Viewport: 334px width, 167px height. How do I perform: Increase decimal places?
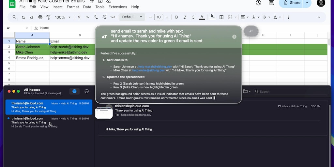coord(104,17)
